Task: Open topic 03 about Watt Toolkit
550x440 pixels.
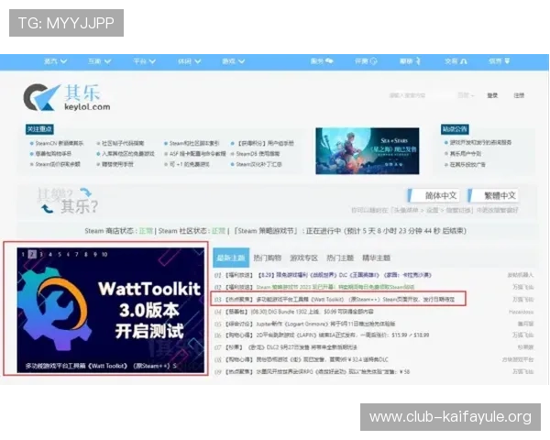Action: click(356, 300)
